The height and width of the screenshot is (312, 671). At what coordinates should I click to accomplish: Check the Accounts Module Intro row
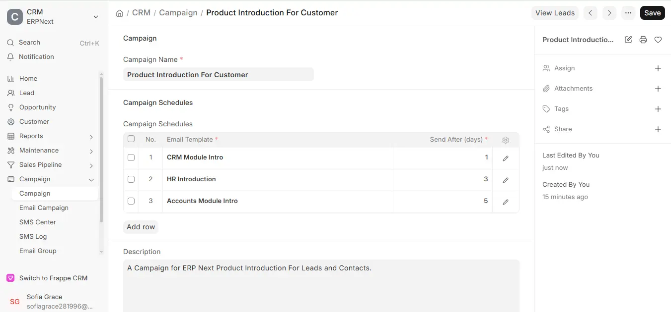click(x=131, y=201)
